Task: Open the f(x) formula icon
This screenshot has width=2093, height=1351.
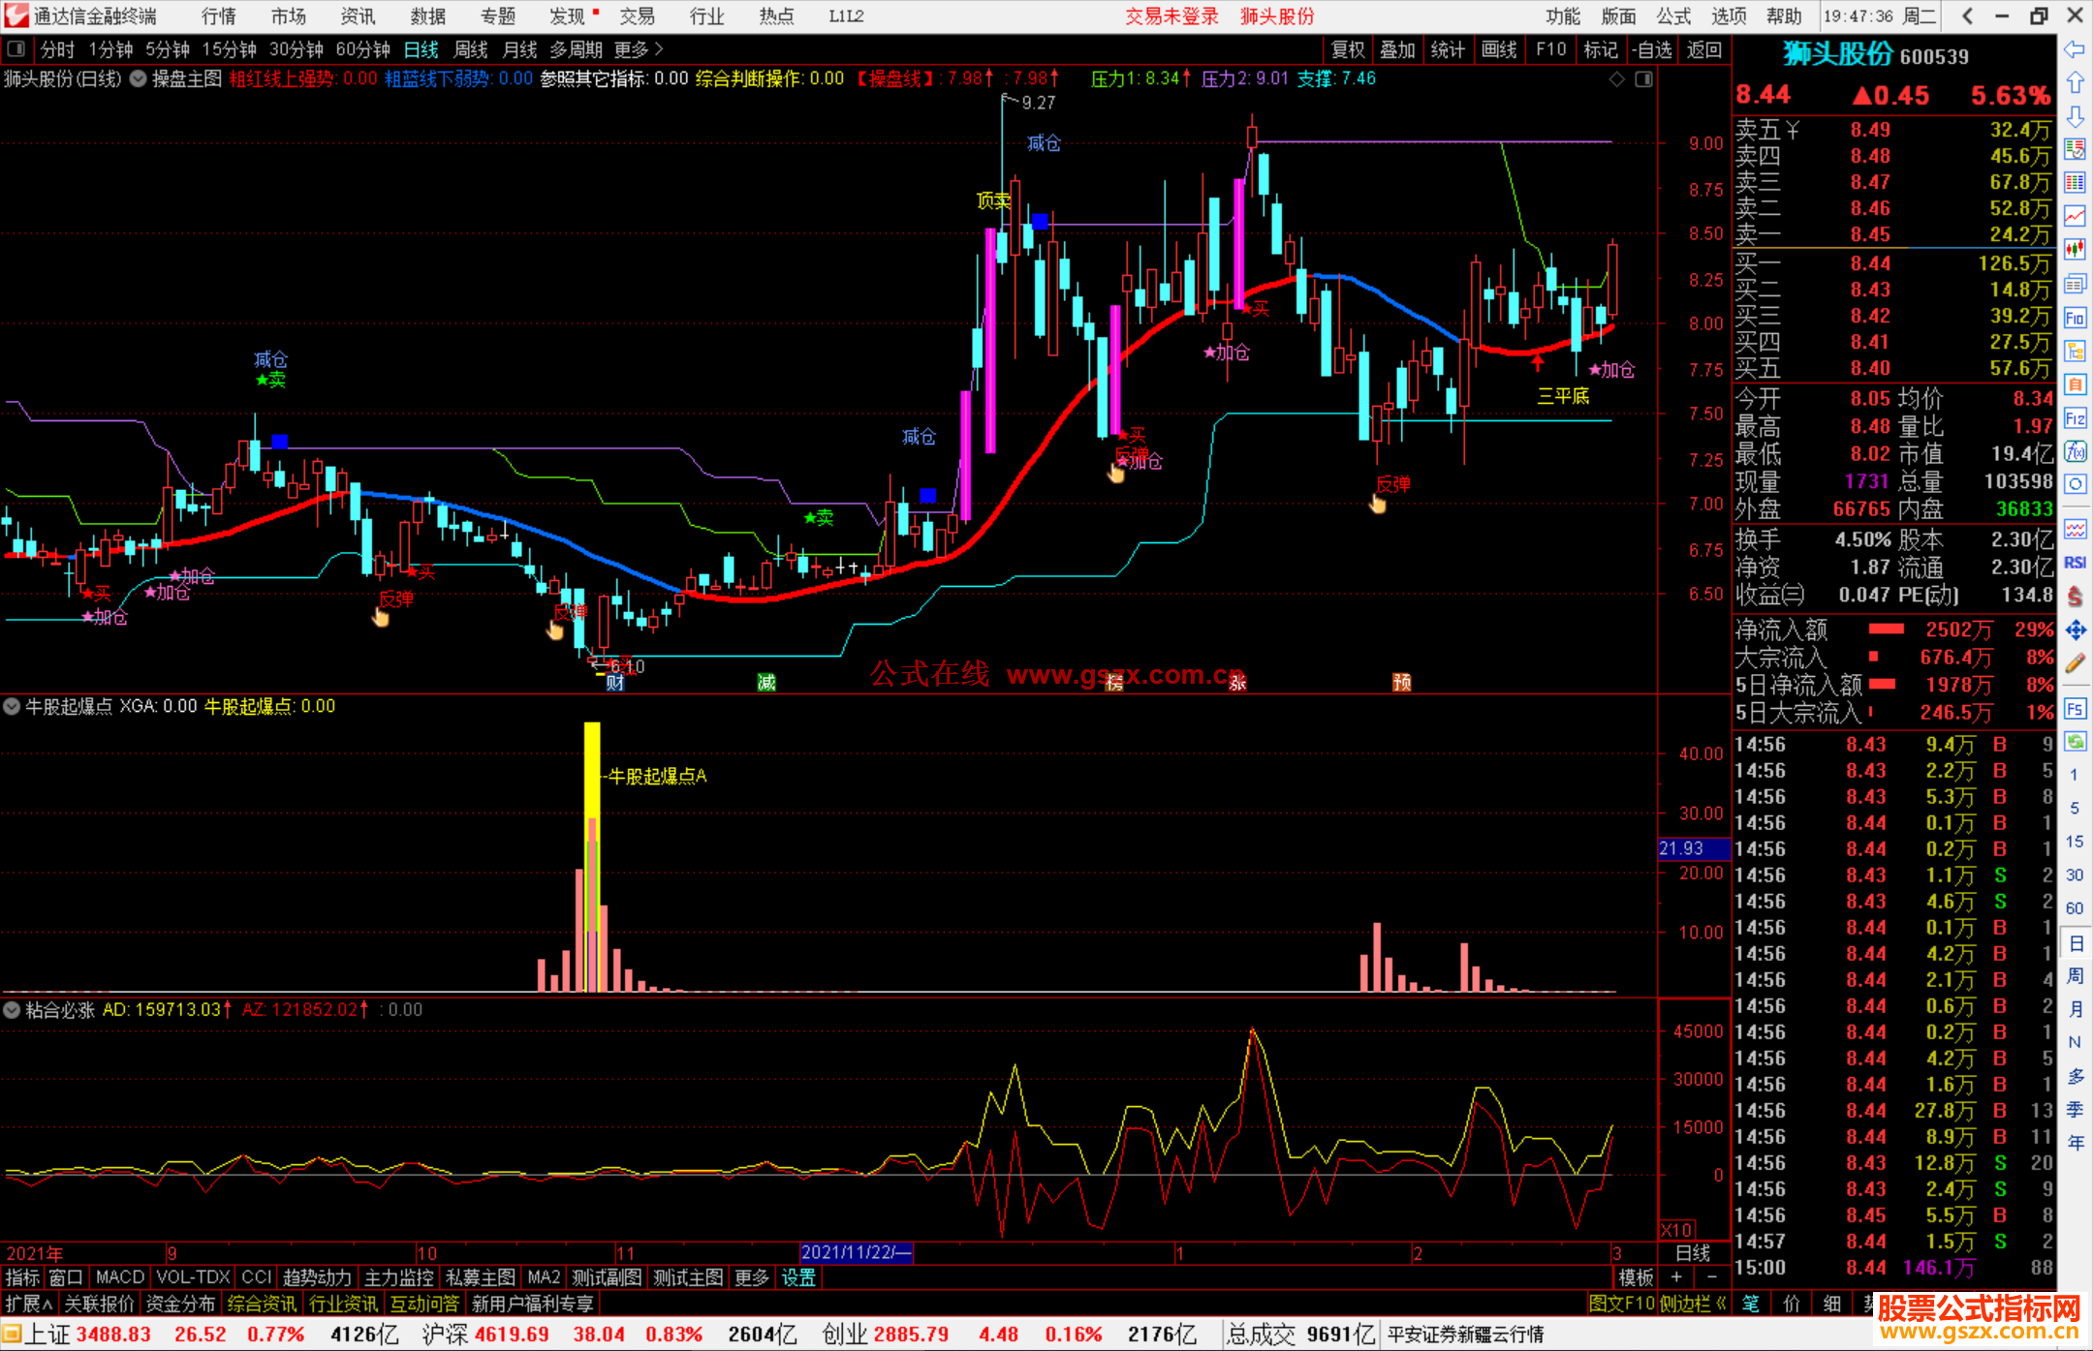Action: [2075, 451]
